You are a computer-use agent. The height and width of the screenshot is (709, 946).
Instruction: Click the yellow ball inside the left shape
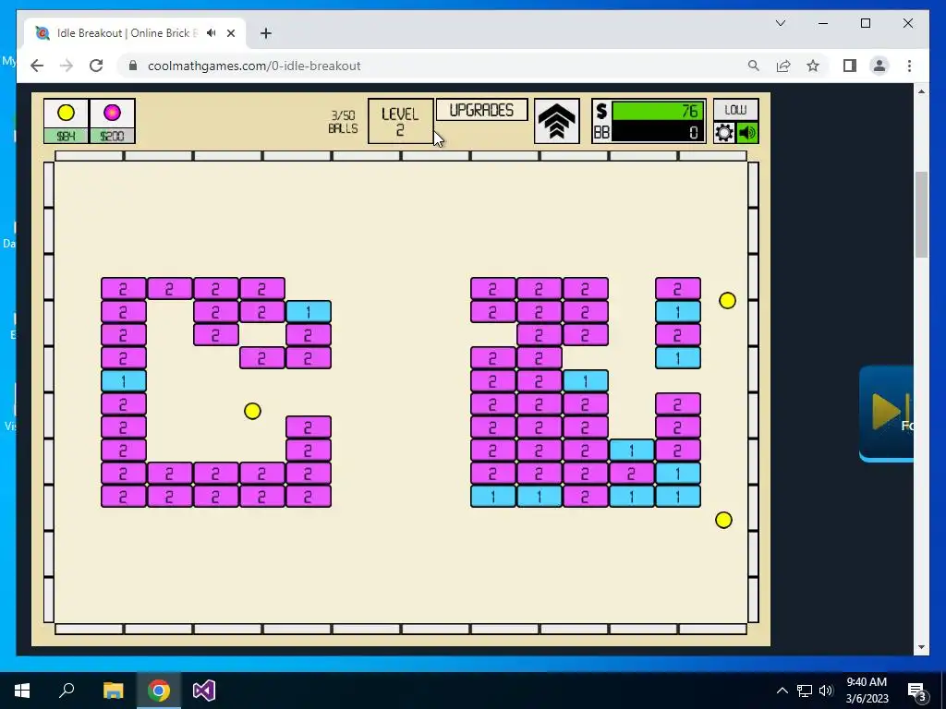point(253,411)
